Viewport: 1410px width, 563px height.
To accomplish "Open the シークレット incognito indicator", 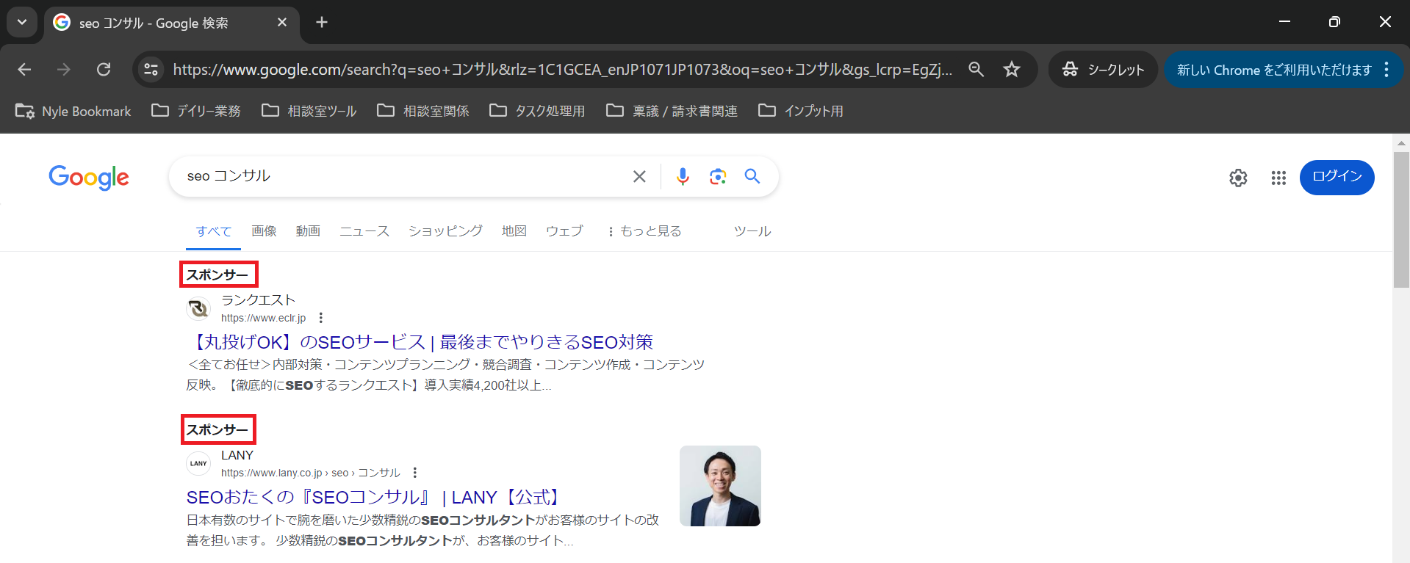I will pyautogui.click(x=1103, y=70).
